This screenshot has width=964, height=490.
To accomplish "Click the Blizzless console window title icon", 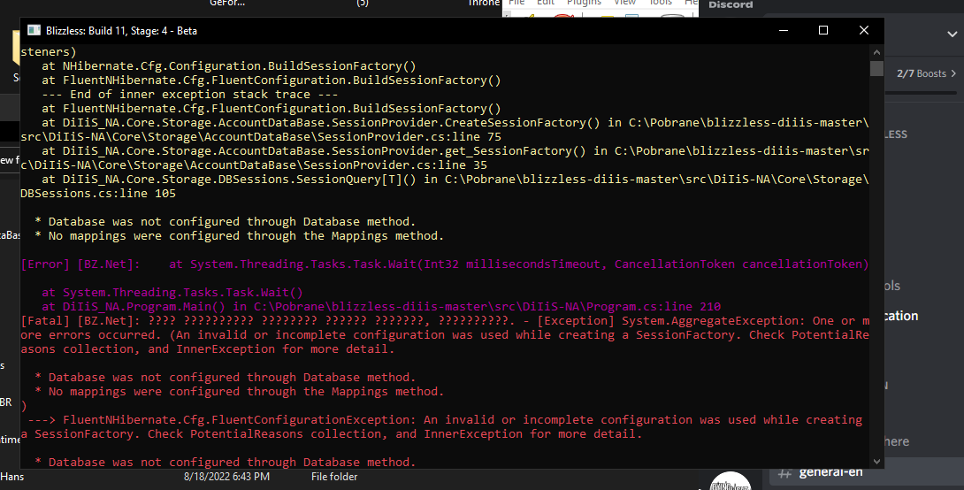I will tap(34, 31).
